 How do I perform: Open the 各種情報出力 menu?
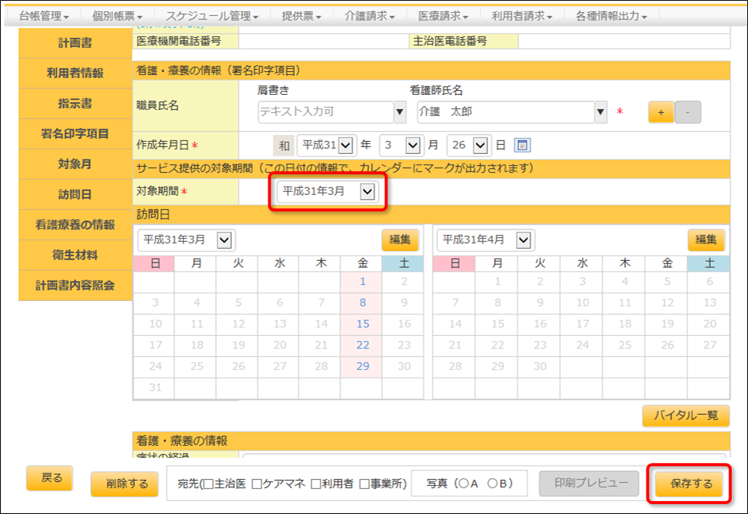[x=611, y=16]
